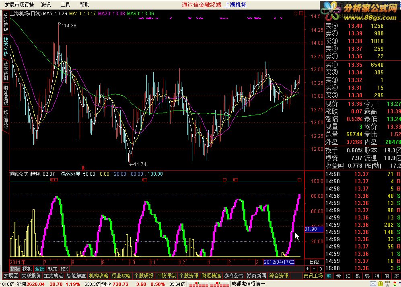Select the 指 tab in quote panel

(377, 276)
